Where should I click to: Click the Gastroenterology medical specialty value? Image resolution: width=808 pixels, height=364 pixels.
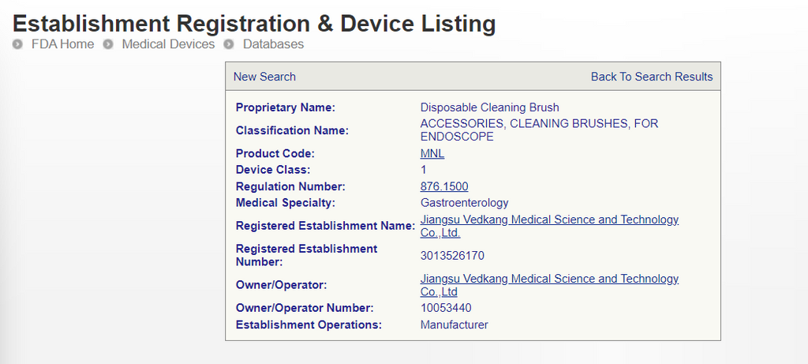[x=464, y=203]
